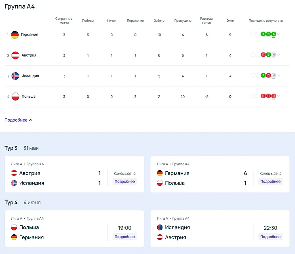Expand Austria's recent results chevron
Screen dimensions: 295x254
point(279,55)
